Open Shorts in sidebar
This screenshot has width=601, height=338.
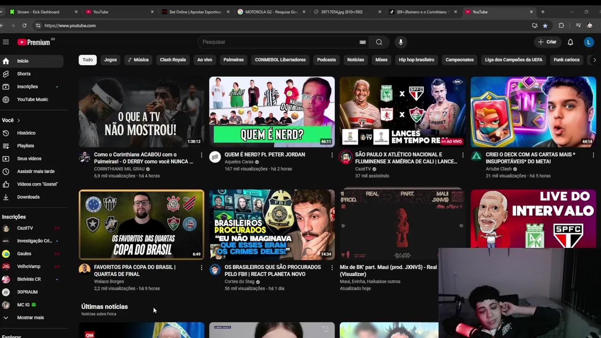pos(31,74)
